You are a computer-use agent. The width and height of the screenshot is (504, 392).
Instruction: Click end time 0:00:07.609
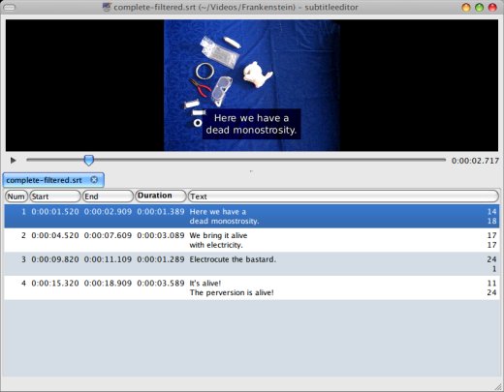[x=108, y=235]
